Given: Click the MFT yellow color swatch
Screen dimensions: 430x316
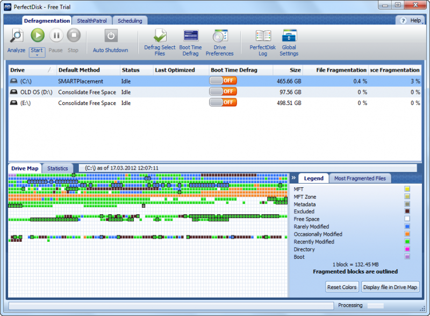Looking at the screenshot, I should pos(407,189).
